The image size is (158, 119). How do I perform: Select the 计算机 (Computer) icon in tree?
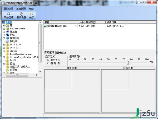pos(7,32)
